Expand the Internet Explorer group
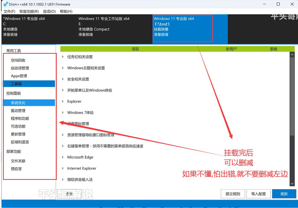 [x=63, y=168]
